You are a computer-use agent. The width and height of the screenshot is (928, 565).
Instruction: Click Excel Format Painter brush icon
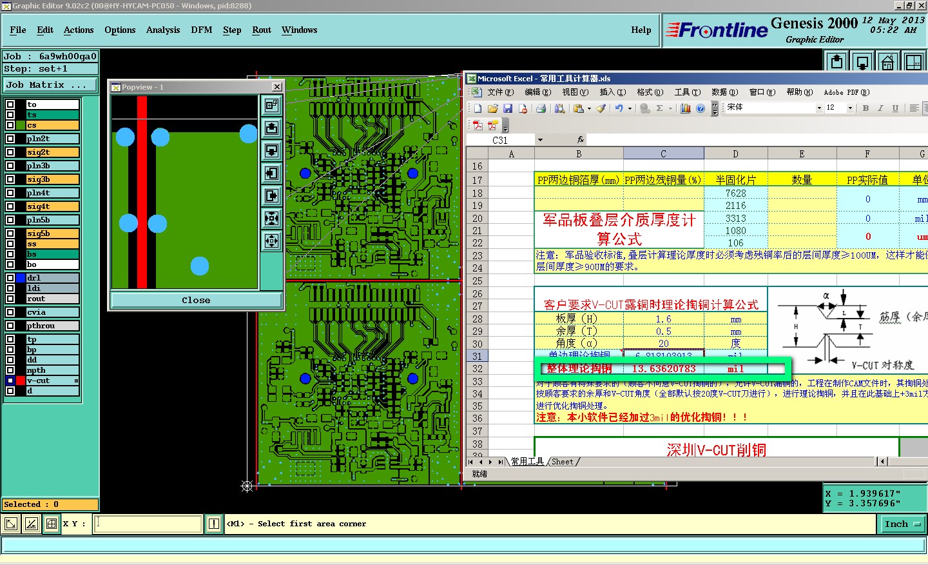(601, 108)
